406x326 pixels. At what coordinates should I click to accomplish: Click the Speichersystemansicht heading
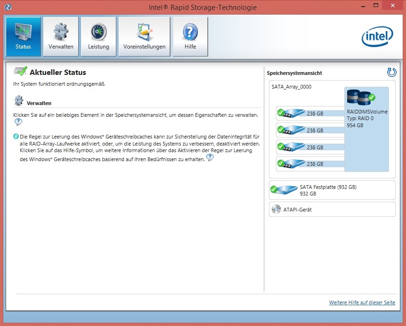pyautogui.click(x=294, y=73)
